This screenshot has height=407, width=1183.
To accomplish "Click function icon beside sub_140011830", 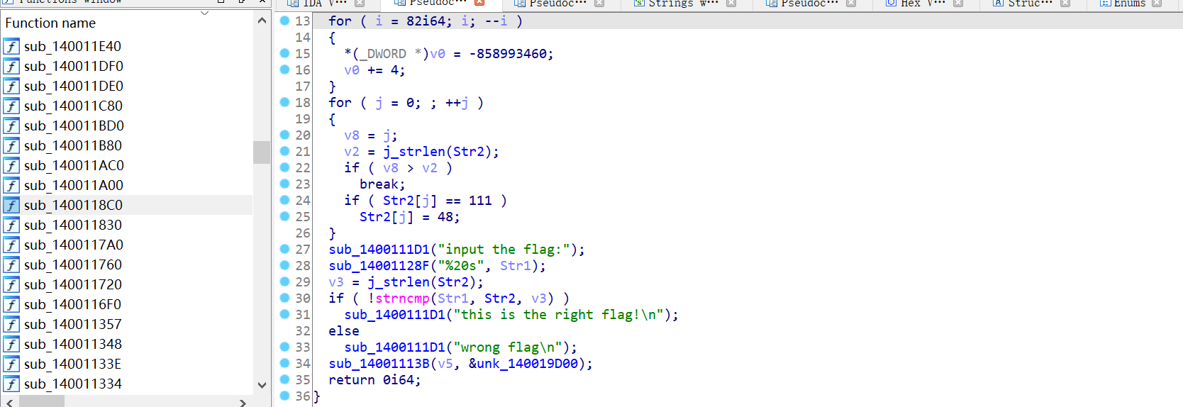I will [11, 225].
